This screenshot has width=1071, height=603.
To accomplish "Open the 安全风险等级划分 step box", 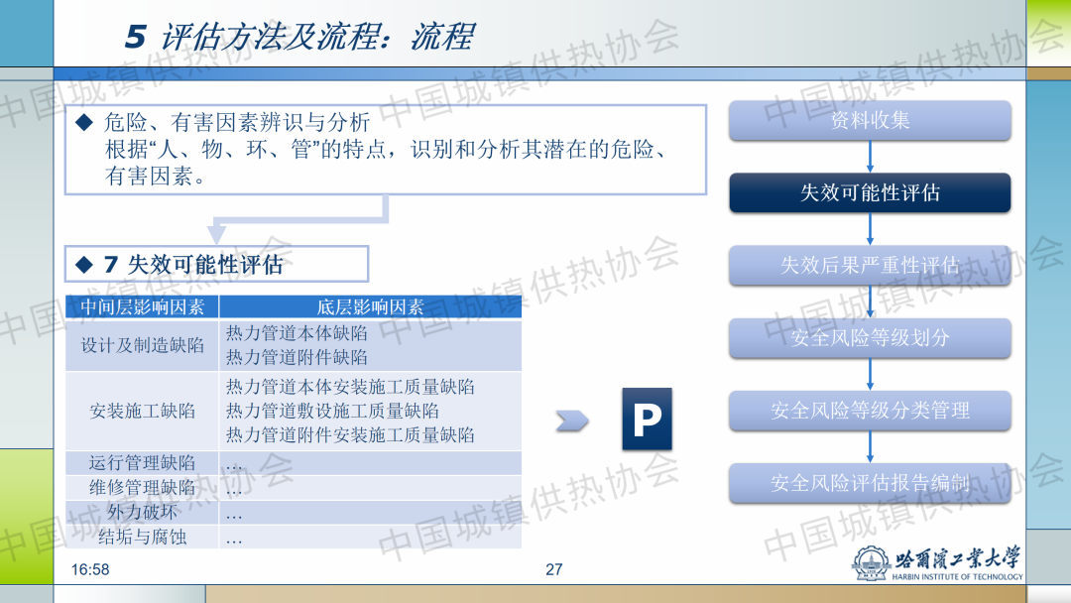I will pos(870,338).
